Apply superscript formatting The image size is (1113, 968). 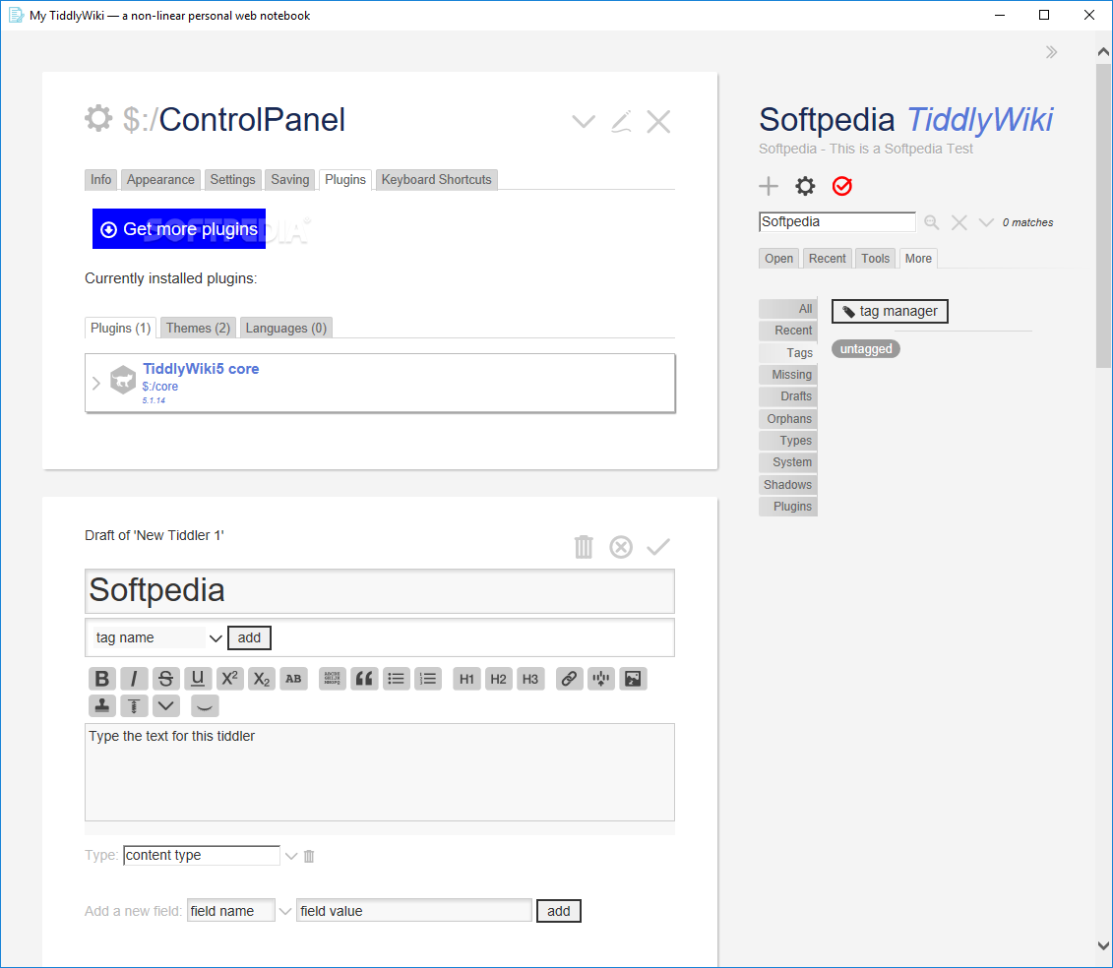point(229,679)
